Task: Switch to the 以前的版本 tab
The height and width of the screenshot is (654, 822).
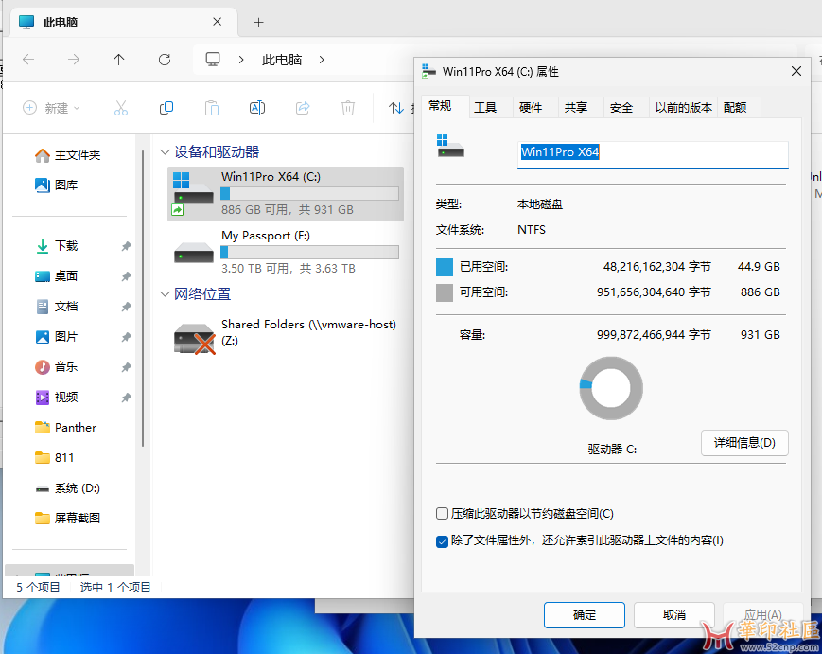Action: pos(684,108)
